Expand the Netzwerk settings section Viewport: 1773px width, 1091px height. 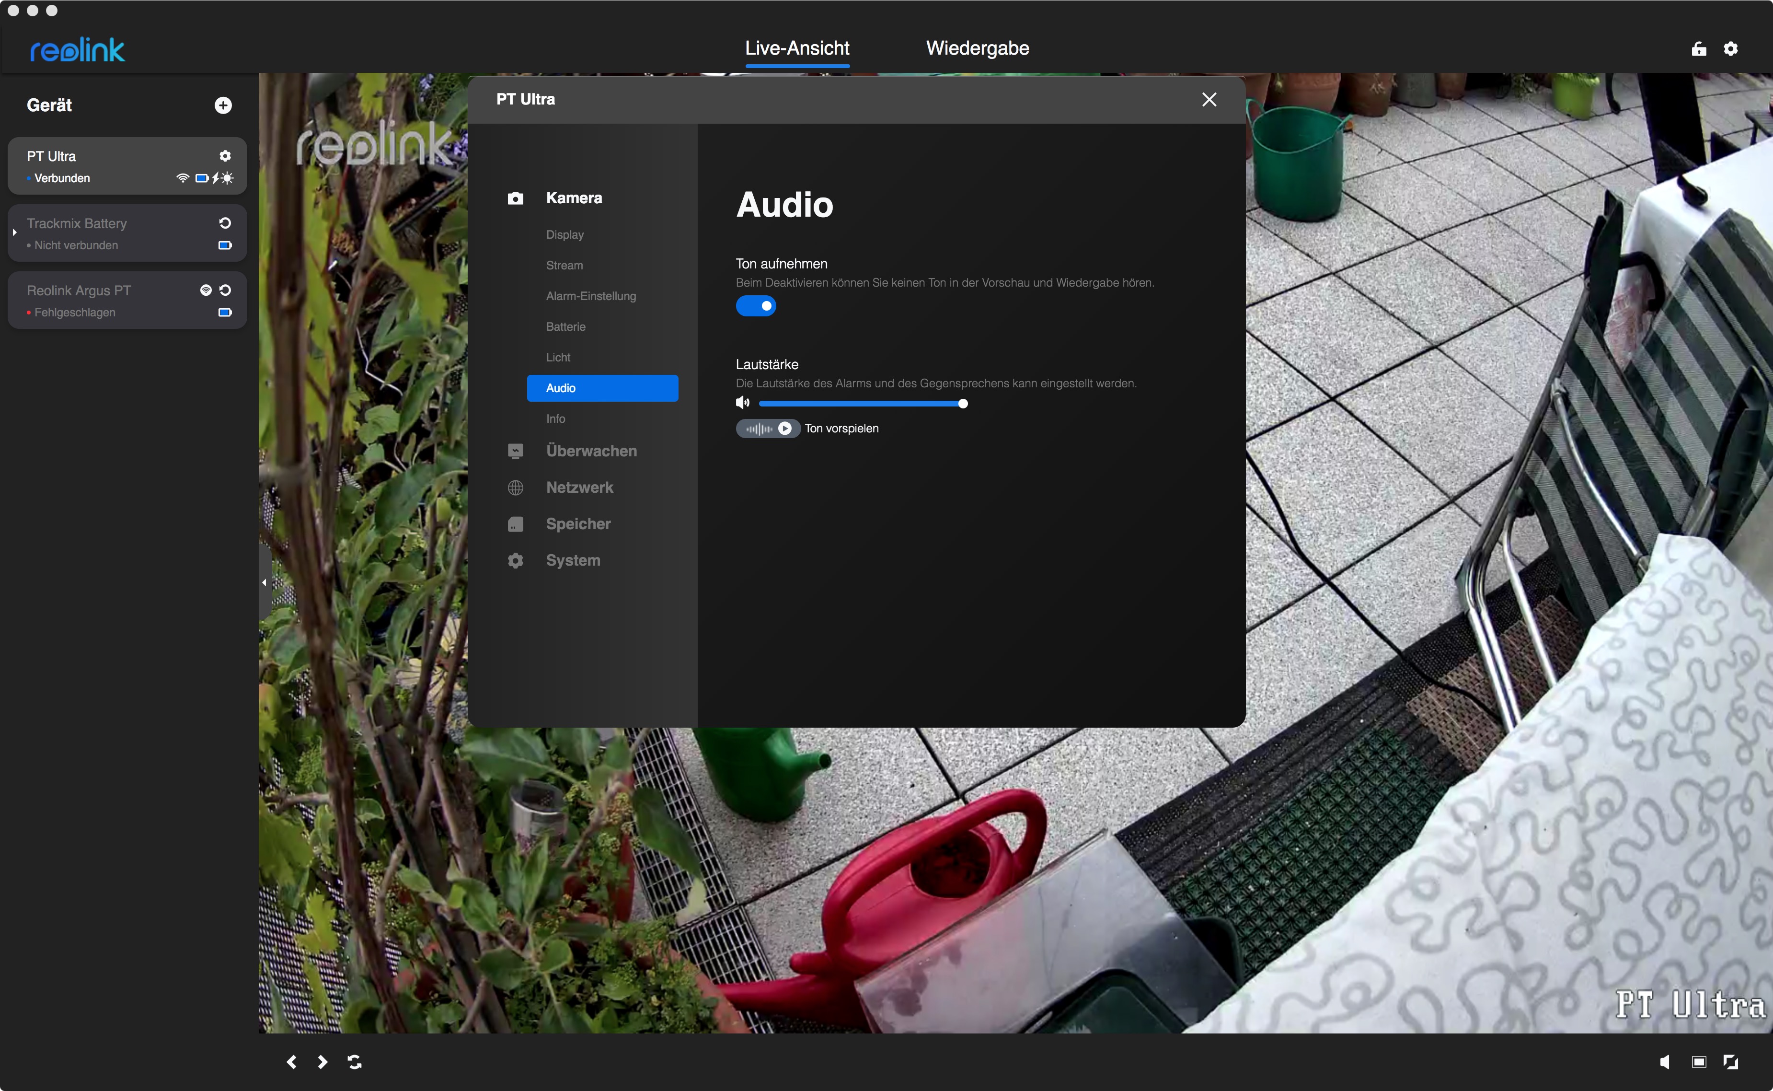[579, 488]
